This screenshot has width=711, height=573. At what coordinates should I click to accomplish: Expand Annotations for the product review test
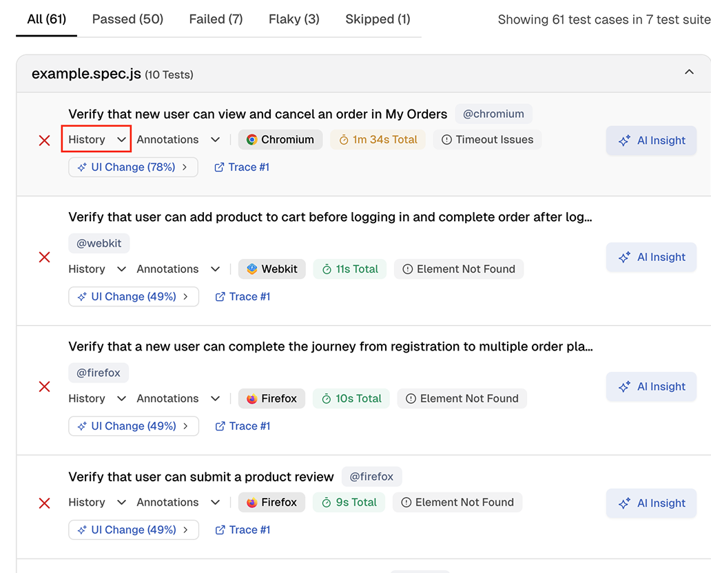pyautogui.click(x=178, y=502)
